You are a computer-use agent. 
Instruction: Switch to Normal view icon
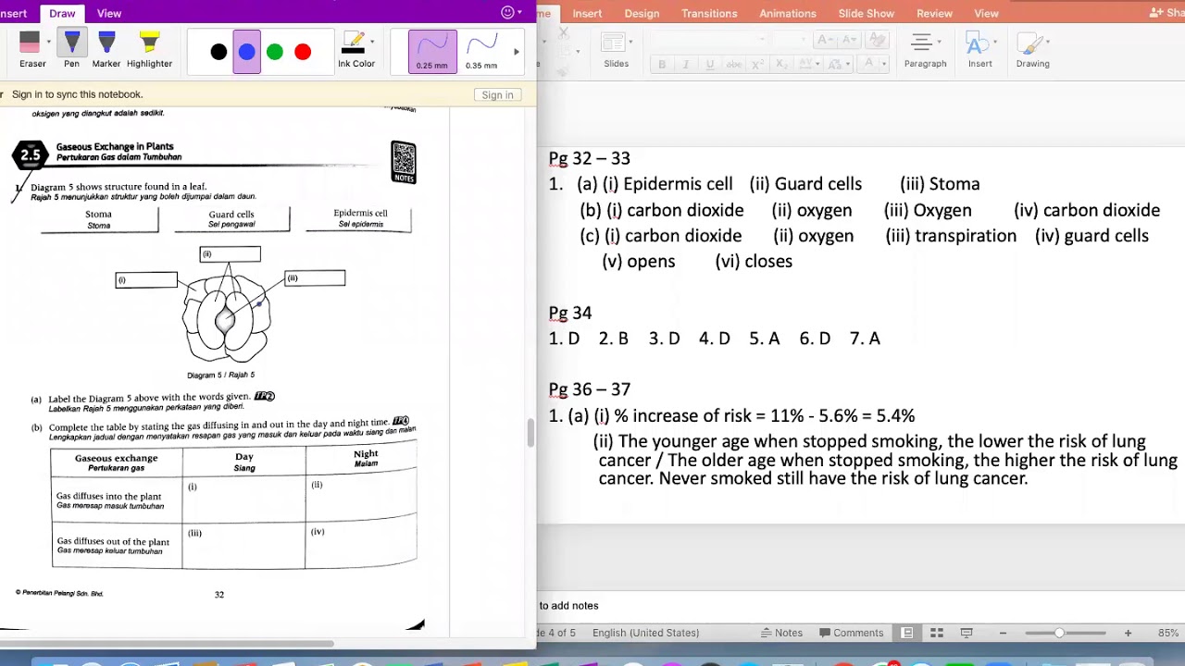[907, 633]
